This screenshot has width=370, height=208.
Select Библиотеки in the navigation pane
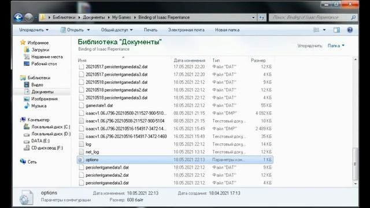tap(39, 77)
